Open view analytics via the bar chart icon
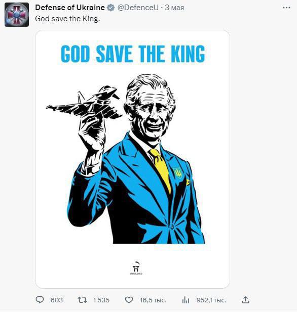The width and height of the screenshot is (297, 316). click(185, 300)
